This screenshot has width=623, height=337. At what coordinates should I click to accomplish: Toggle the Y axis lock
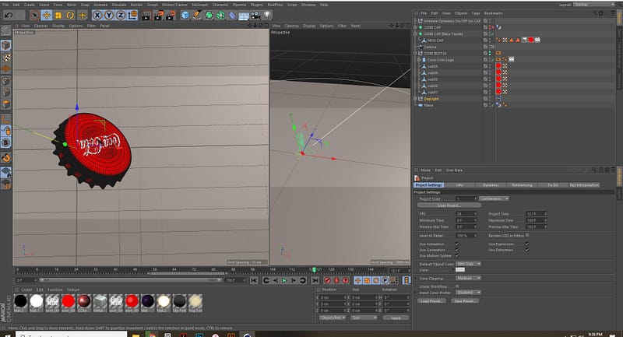coord(109,16)
